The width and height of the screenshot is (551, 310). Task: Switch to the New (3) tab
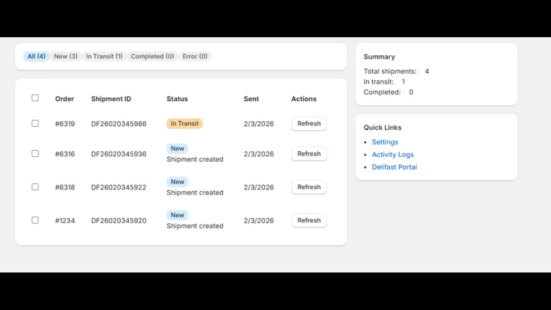(x=65, y=56)
